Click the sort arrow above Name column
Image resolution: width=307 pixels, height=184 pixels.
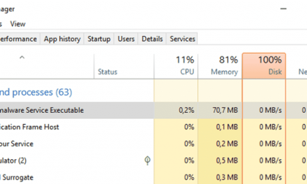pos(22,57)
